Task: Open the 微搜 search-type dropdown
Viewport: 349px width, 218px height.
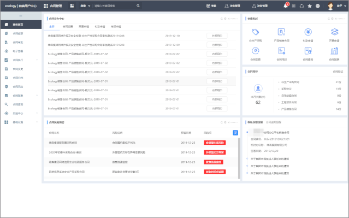Action: tap(85, 6)
